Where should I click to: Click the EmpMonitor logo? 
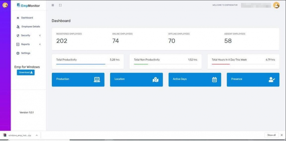(28, 6)
